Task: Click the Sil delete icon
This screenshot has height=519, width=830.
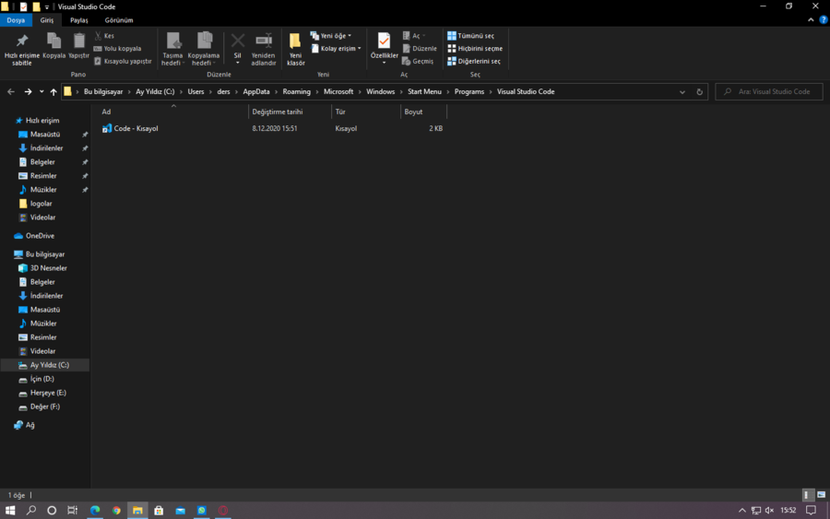Action: click(238, 48)
